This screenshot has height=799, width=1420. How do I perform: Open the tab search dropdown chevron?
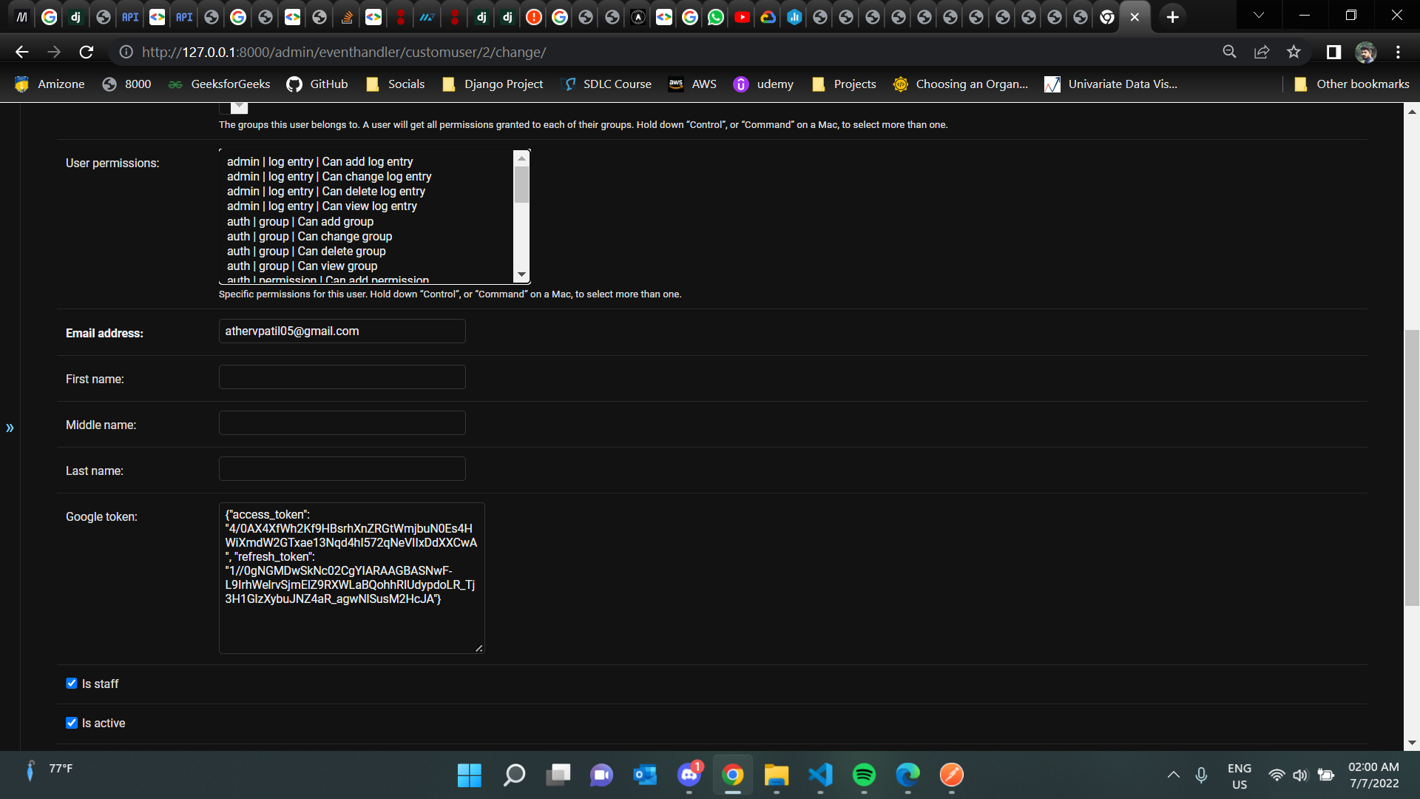1258,16
